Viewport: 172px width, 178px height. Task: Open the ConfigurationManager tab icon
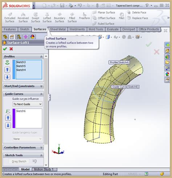coord(19,37)
